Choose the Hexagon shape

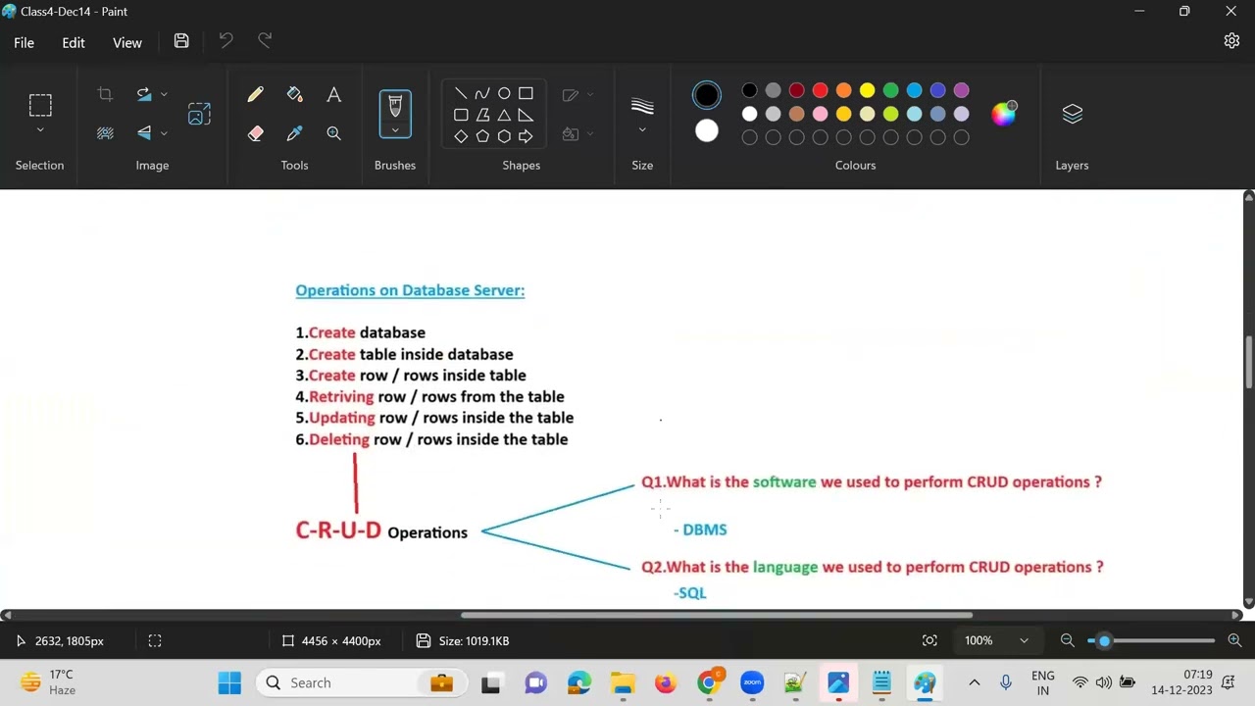point(504,136)
